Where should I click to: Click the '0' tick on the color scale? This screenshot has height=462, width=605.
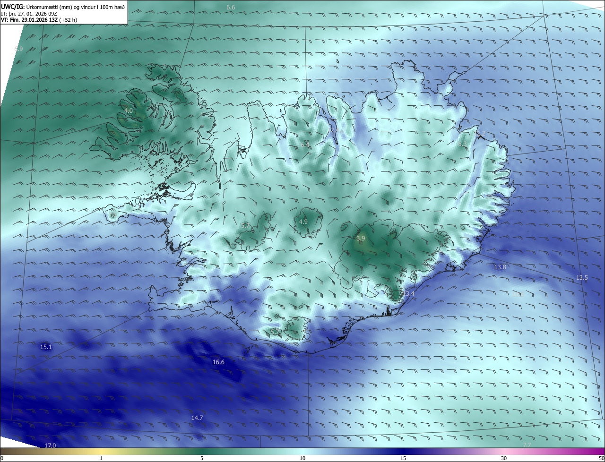2,458
